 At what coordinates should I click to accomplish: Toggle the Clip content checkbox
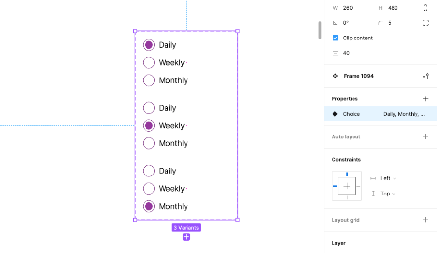point(335,38)
